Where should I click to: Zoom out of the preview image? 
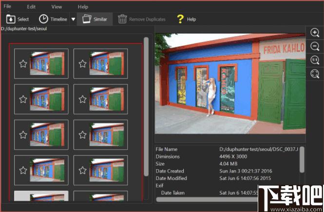tap(315, 46)
